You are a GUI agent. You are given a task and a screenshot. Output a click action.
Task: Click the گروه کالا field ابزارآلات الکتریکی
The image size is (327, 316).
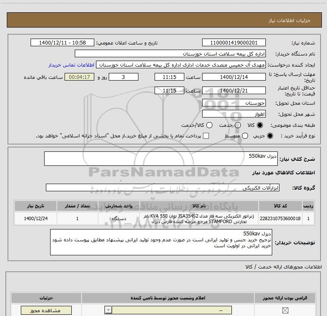click(163, 187)
